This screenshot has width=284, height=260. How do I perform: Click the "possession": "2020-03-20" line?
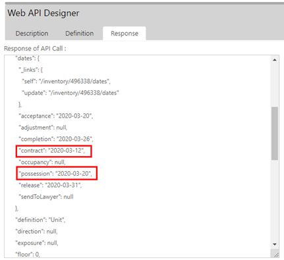55,174
